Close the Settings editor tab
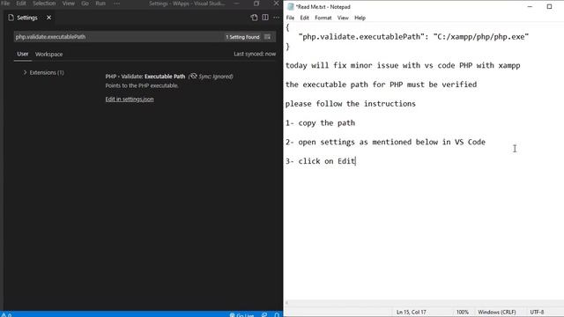 (x=49, y=18)
